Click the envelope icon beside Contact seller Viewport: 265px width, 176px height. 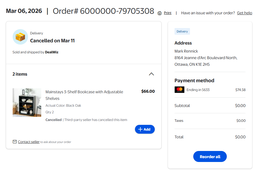coord(15,142)
